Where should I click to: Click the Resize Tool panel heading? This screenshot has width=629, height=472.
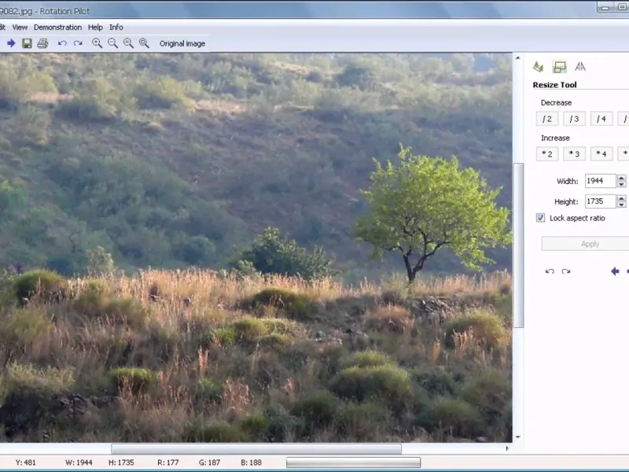(x=554, y=85)
